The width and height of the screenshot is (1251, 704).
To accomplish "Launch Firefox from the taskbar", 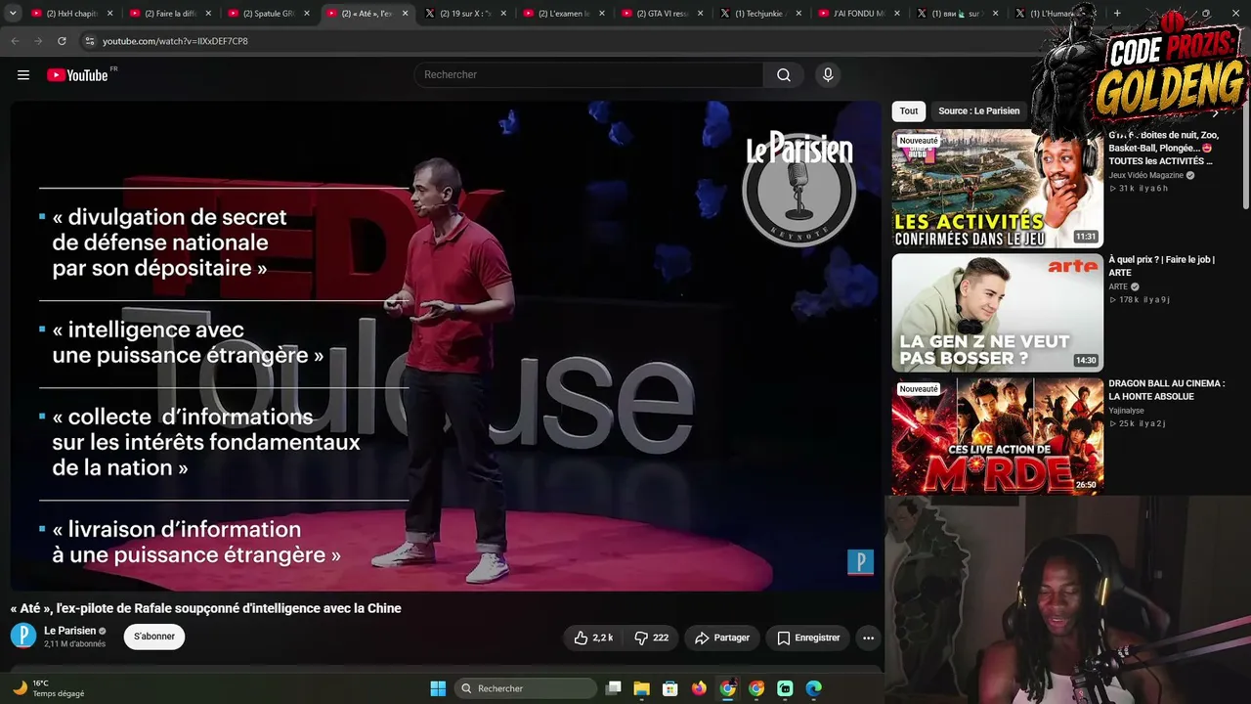I will click(x=698, y=688).
